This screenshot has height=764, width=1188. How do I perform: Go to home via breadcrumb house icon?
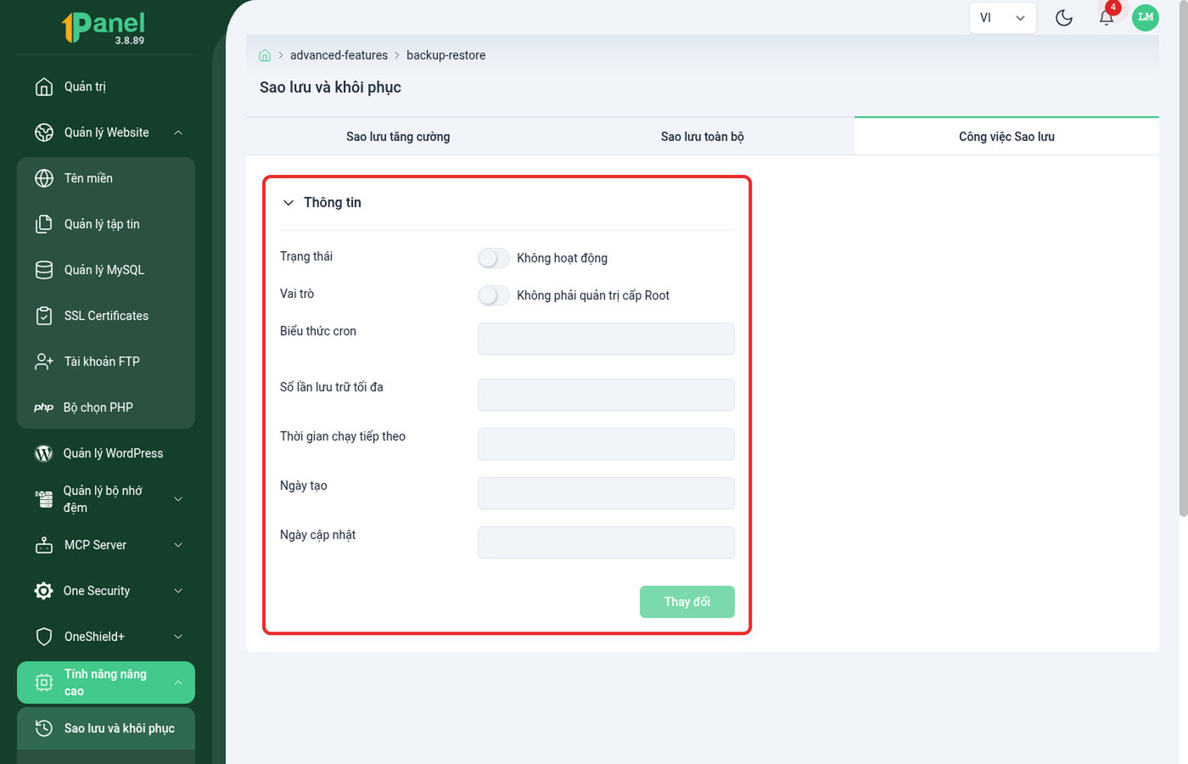265,55
